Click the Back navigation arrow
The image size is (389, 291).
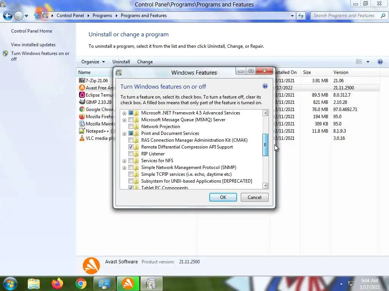(x=8, y=16)
